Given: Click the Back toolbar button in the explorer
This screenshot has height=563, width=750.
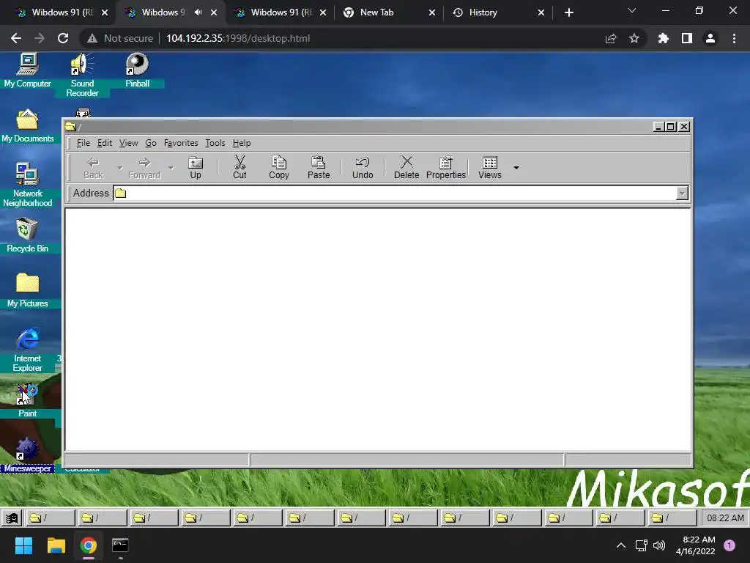Looking at the screenshot, I should point(93,168).
